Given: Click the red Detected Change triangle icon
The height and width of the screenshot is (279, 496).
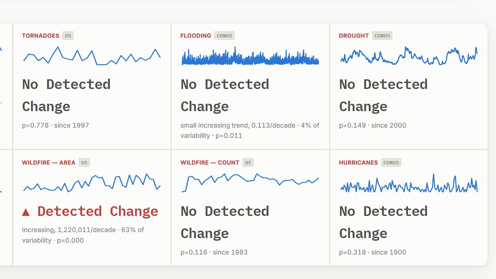Looking at the screenshot, I should click(26, 212).
